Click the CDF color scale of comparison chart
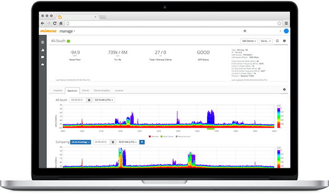 coord(278,159)
